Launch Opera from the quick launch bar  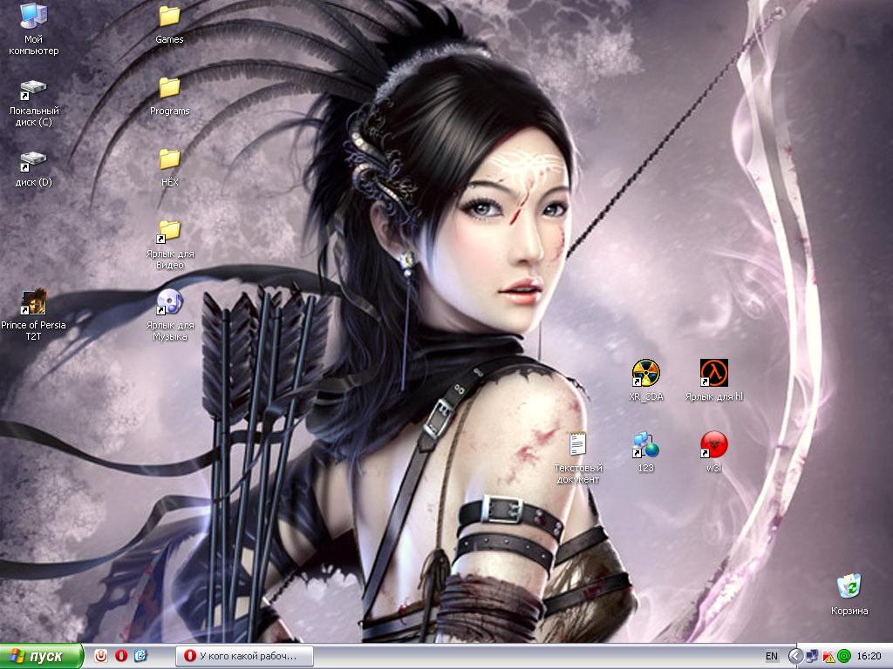[x=120, y=656]
